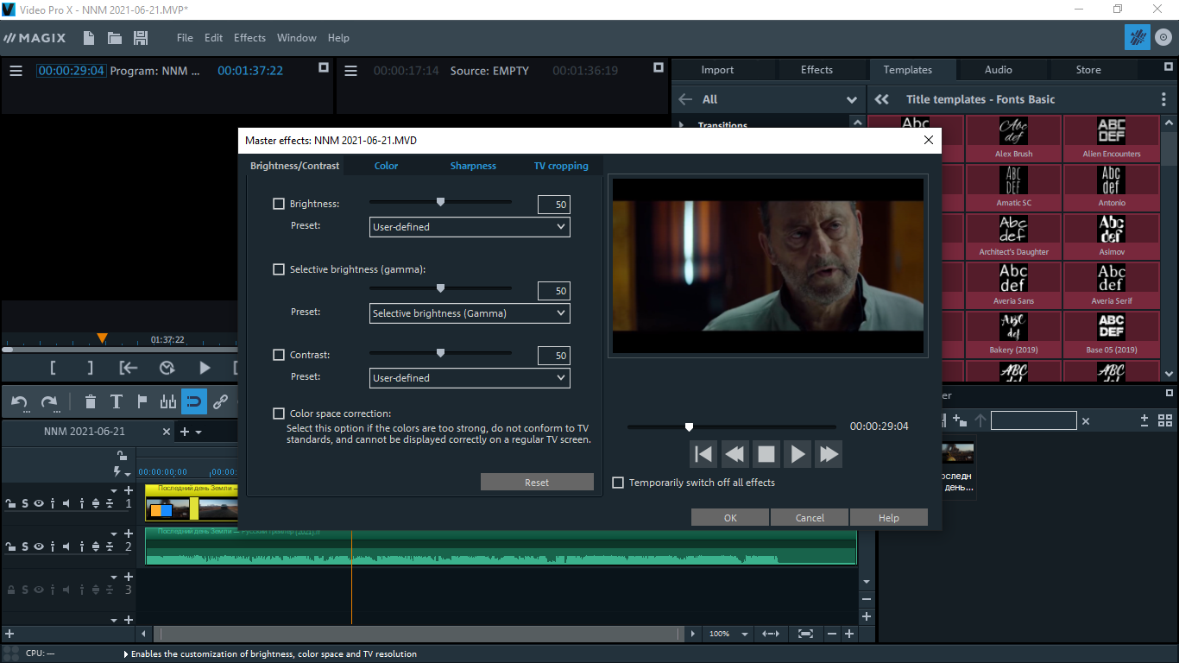Click the Contrast slider handle
The image size is (1179, 663).
(440, 353)
